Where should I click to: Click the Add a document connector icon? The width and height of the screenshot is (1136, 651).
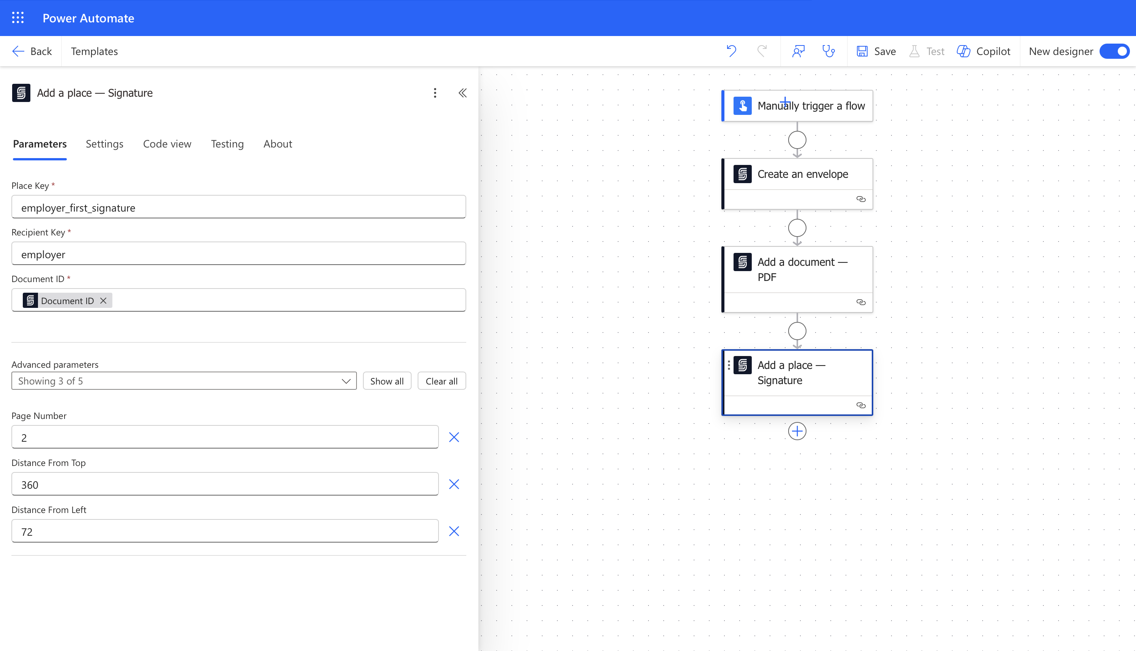coord(743,262)
